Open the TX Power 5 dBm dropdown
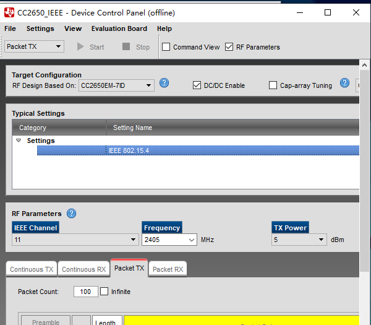Image resolution: width=371 pixels, height=325 pixels. (x=299, y=240)
